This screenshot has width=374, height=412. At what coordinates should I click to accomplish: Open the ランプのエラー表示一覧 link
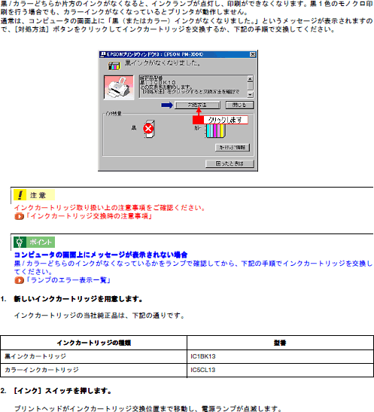coord(68,280)
